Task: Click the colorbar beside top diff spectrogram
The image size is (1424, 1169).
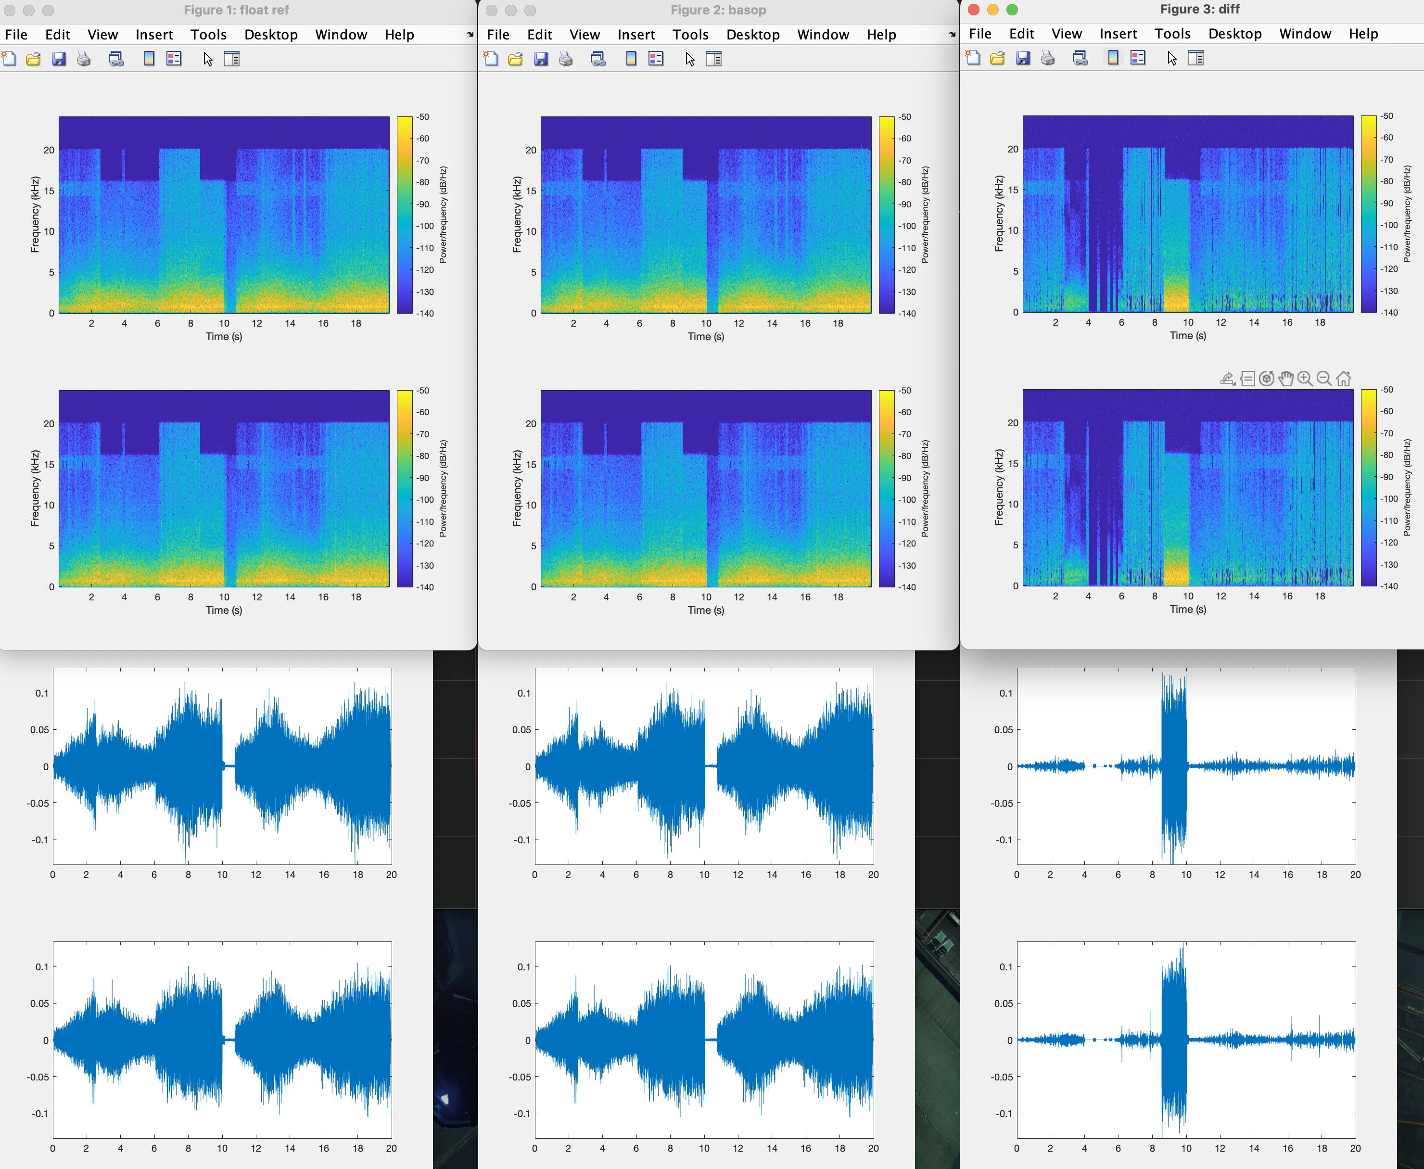Action: click(1368, 214)
